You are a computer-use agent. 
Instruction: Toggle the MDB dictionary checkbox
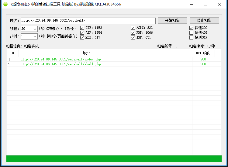click(x=82, y=38)
